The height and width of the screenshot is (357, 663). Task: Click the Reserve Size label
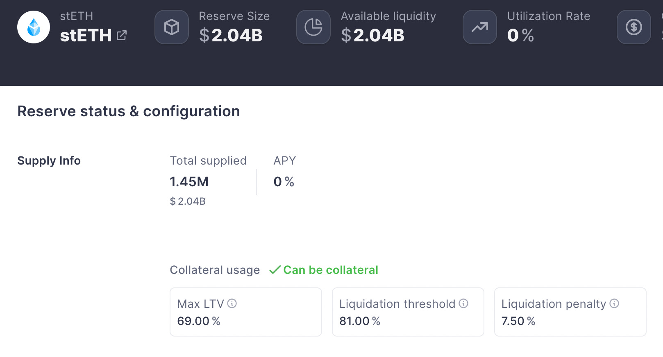click(234, 16)
